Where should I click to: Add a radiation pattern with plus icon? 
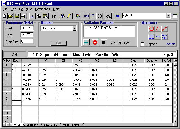(87, 42)
